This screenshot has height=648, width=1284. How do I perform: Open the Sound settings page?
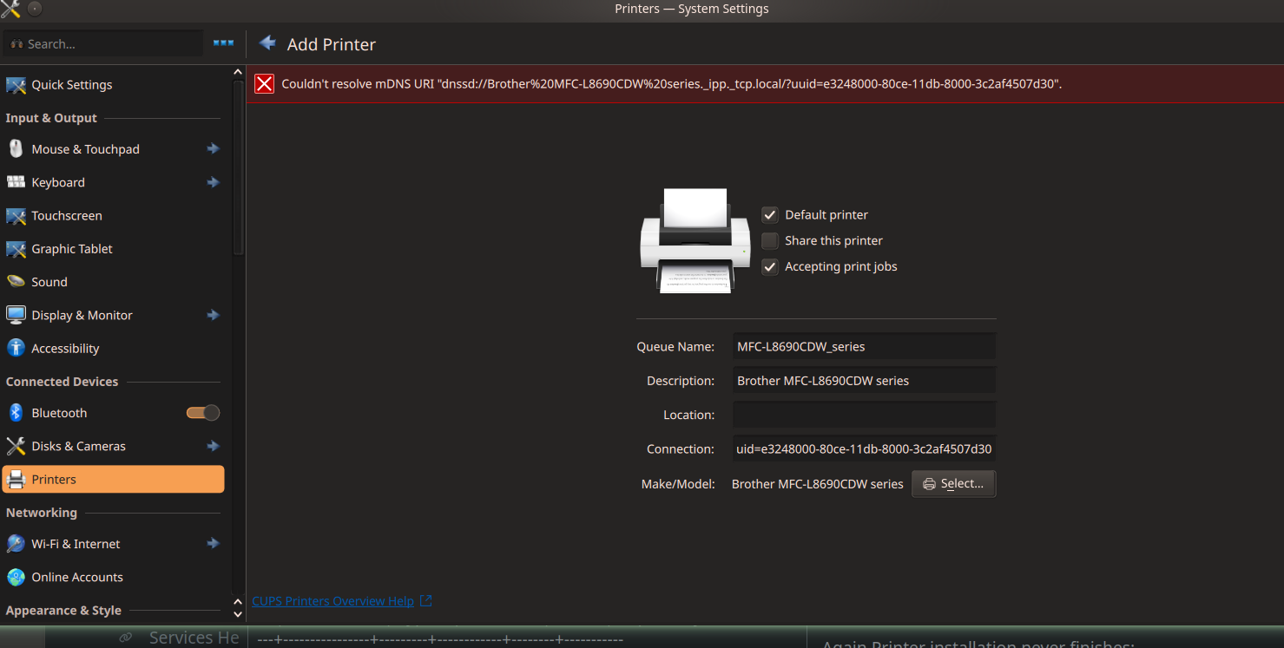click(x=113, y=282)
